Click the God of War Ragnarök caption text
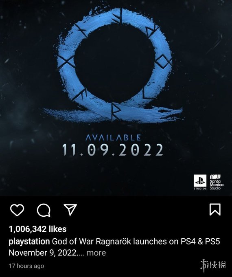Viewport: 232px width, 277px height. (x=92, y=242)
